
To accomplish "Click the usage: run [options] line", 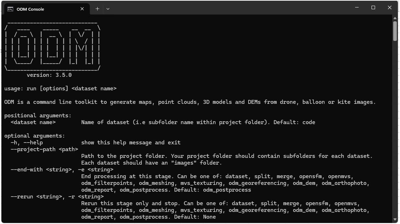I will pos(60,89).
